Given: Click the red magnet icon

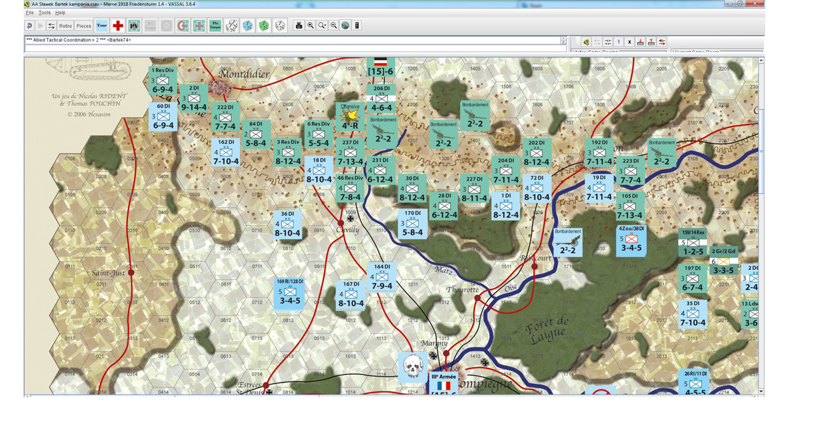Looking at the screenshot, I should tap(182, 25).
